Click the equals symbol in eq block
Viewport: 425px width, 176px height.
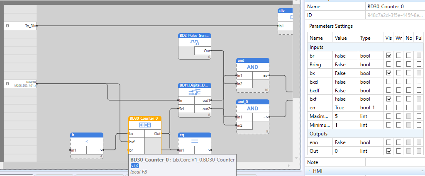tap(195, 142)
